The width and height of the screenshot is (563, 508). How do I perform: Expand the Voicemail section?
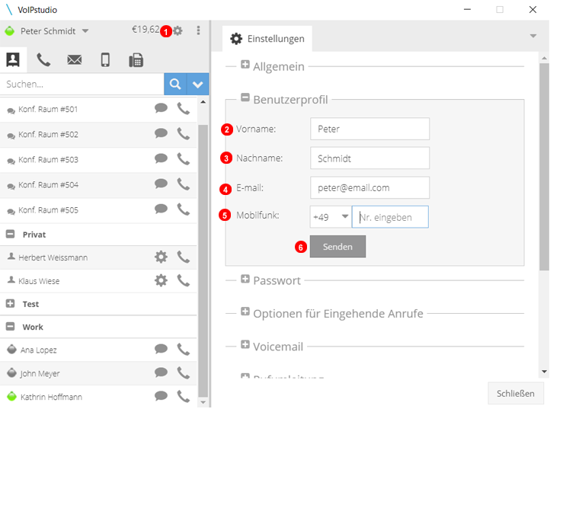pyautogui.click(x=245, y=344)
